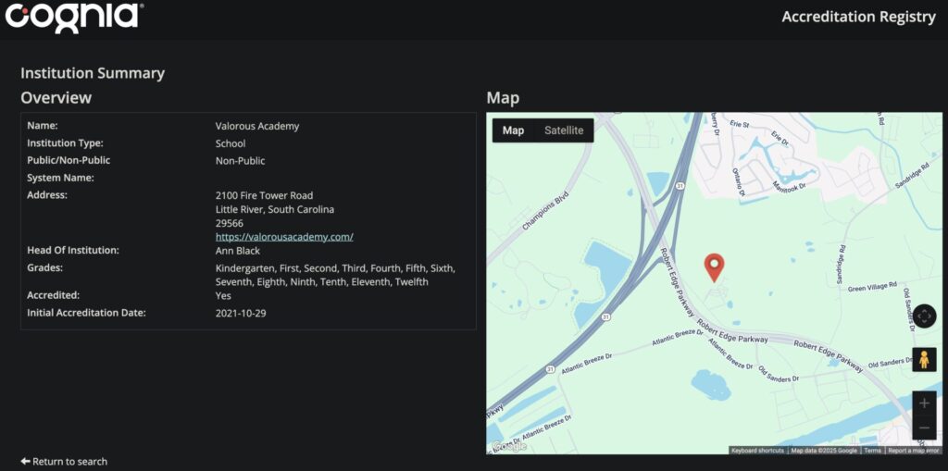Open Street View pegman control
Screen dimensions: 948x471
[x=924, y=360]
